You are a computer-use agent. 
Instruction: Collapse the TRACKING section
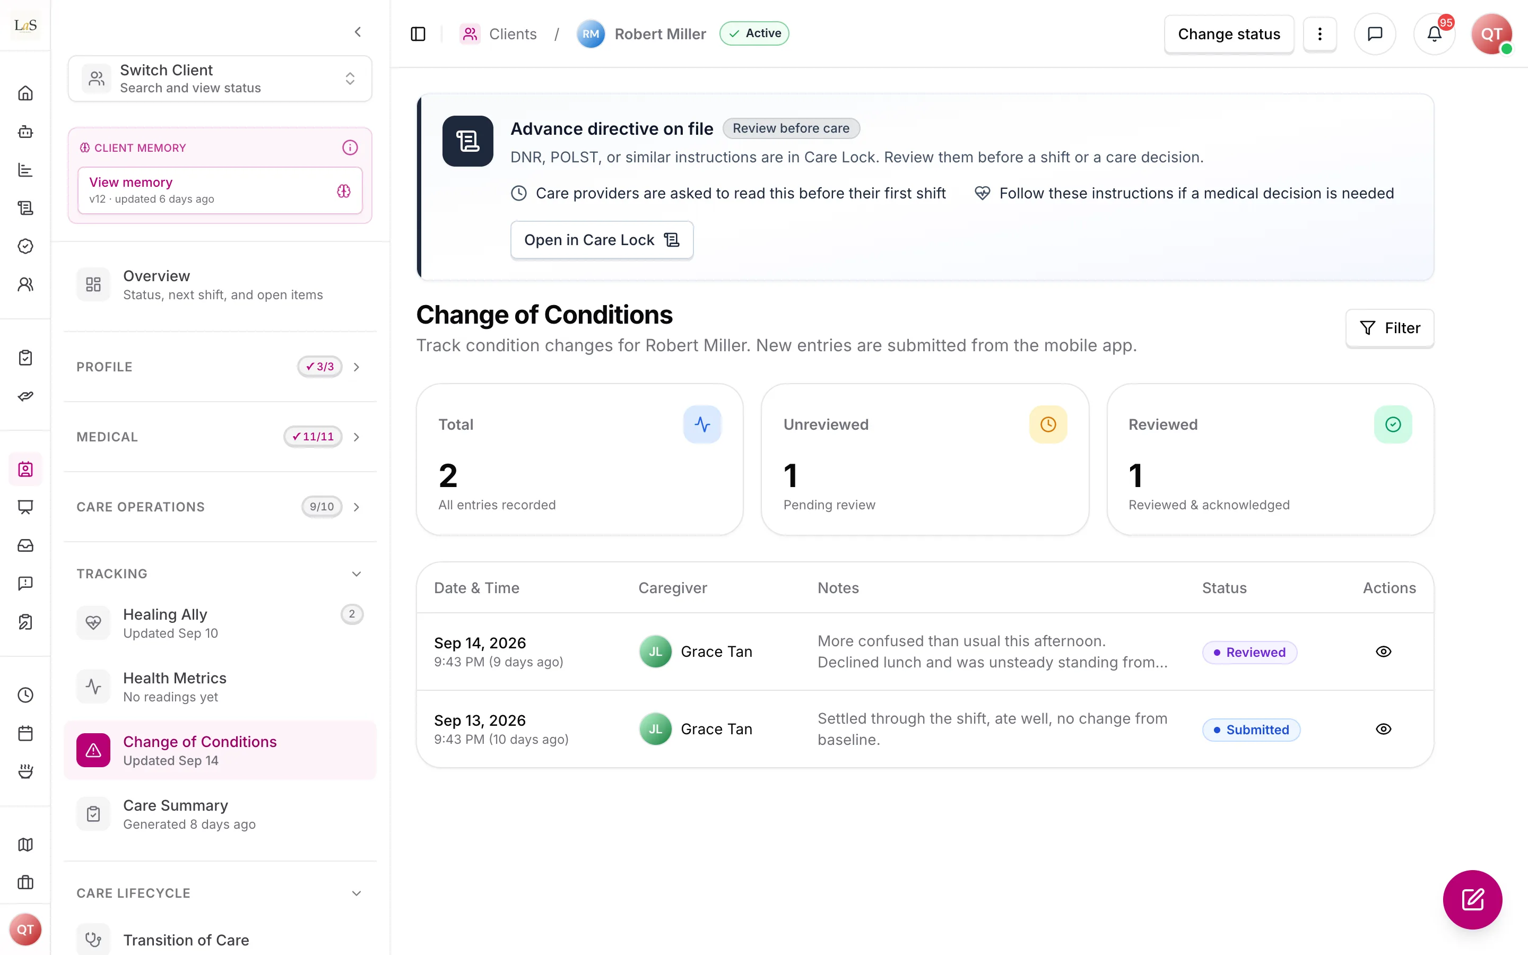[x=220, y=574]
